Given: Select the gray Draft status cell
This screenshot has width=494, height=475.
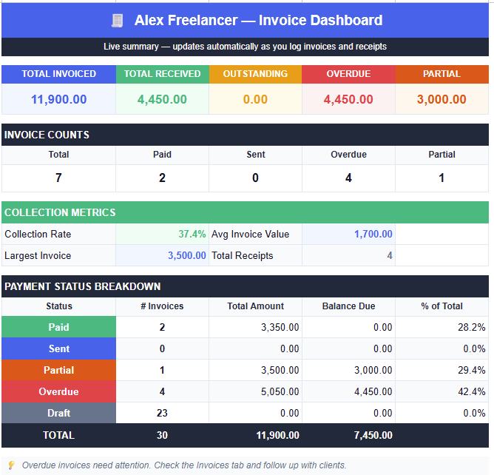Looking at the screenshot, I should pyautogui.click(x=58, y=413).
